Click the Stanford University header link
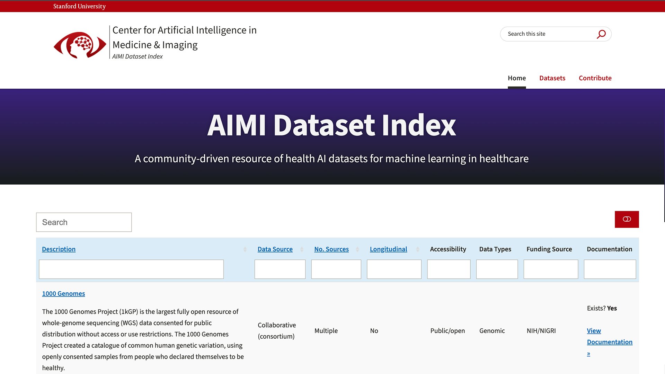The image size is (665, 374). (79, 6)
